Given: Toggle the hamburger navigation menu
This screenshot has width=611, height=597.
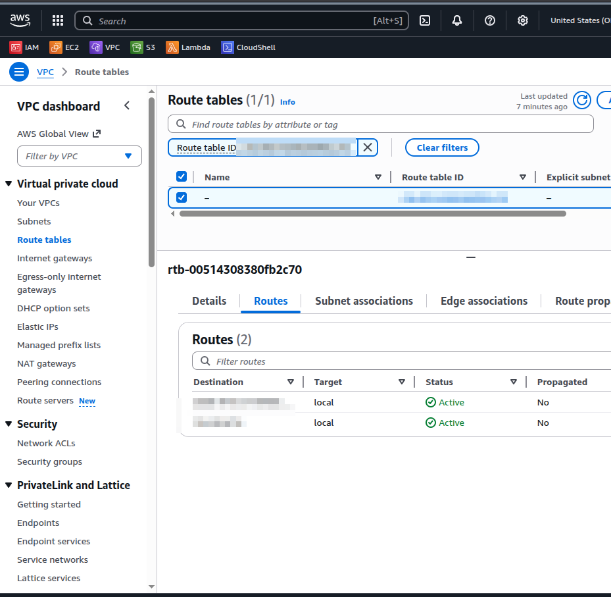Looking at the screenshot, I should pos(19,72).
